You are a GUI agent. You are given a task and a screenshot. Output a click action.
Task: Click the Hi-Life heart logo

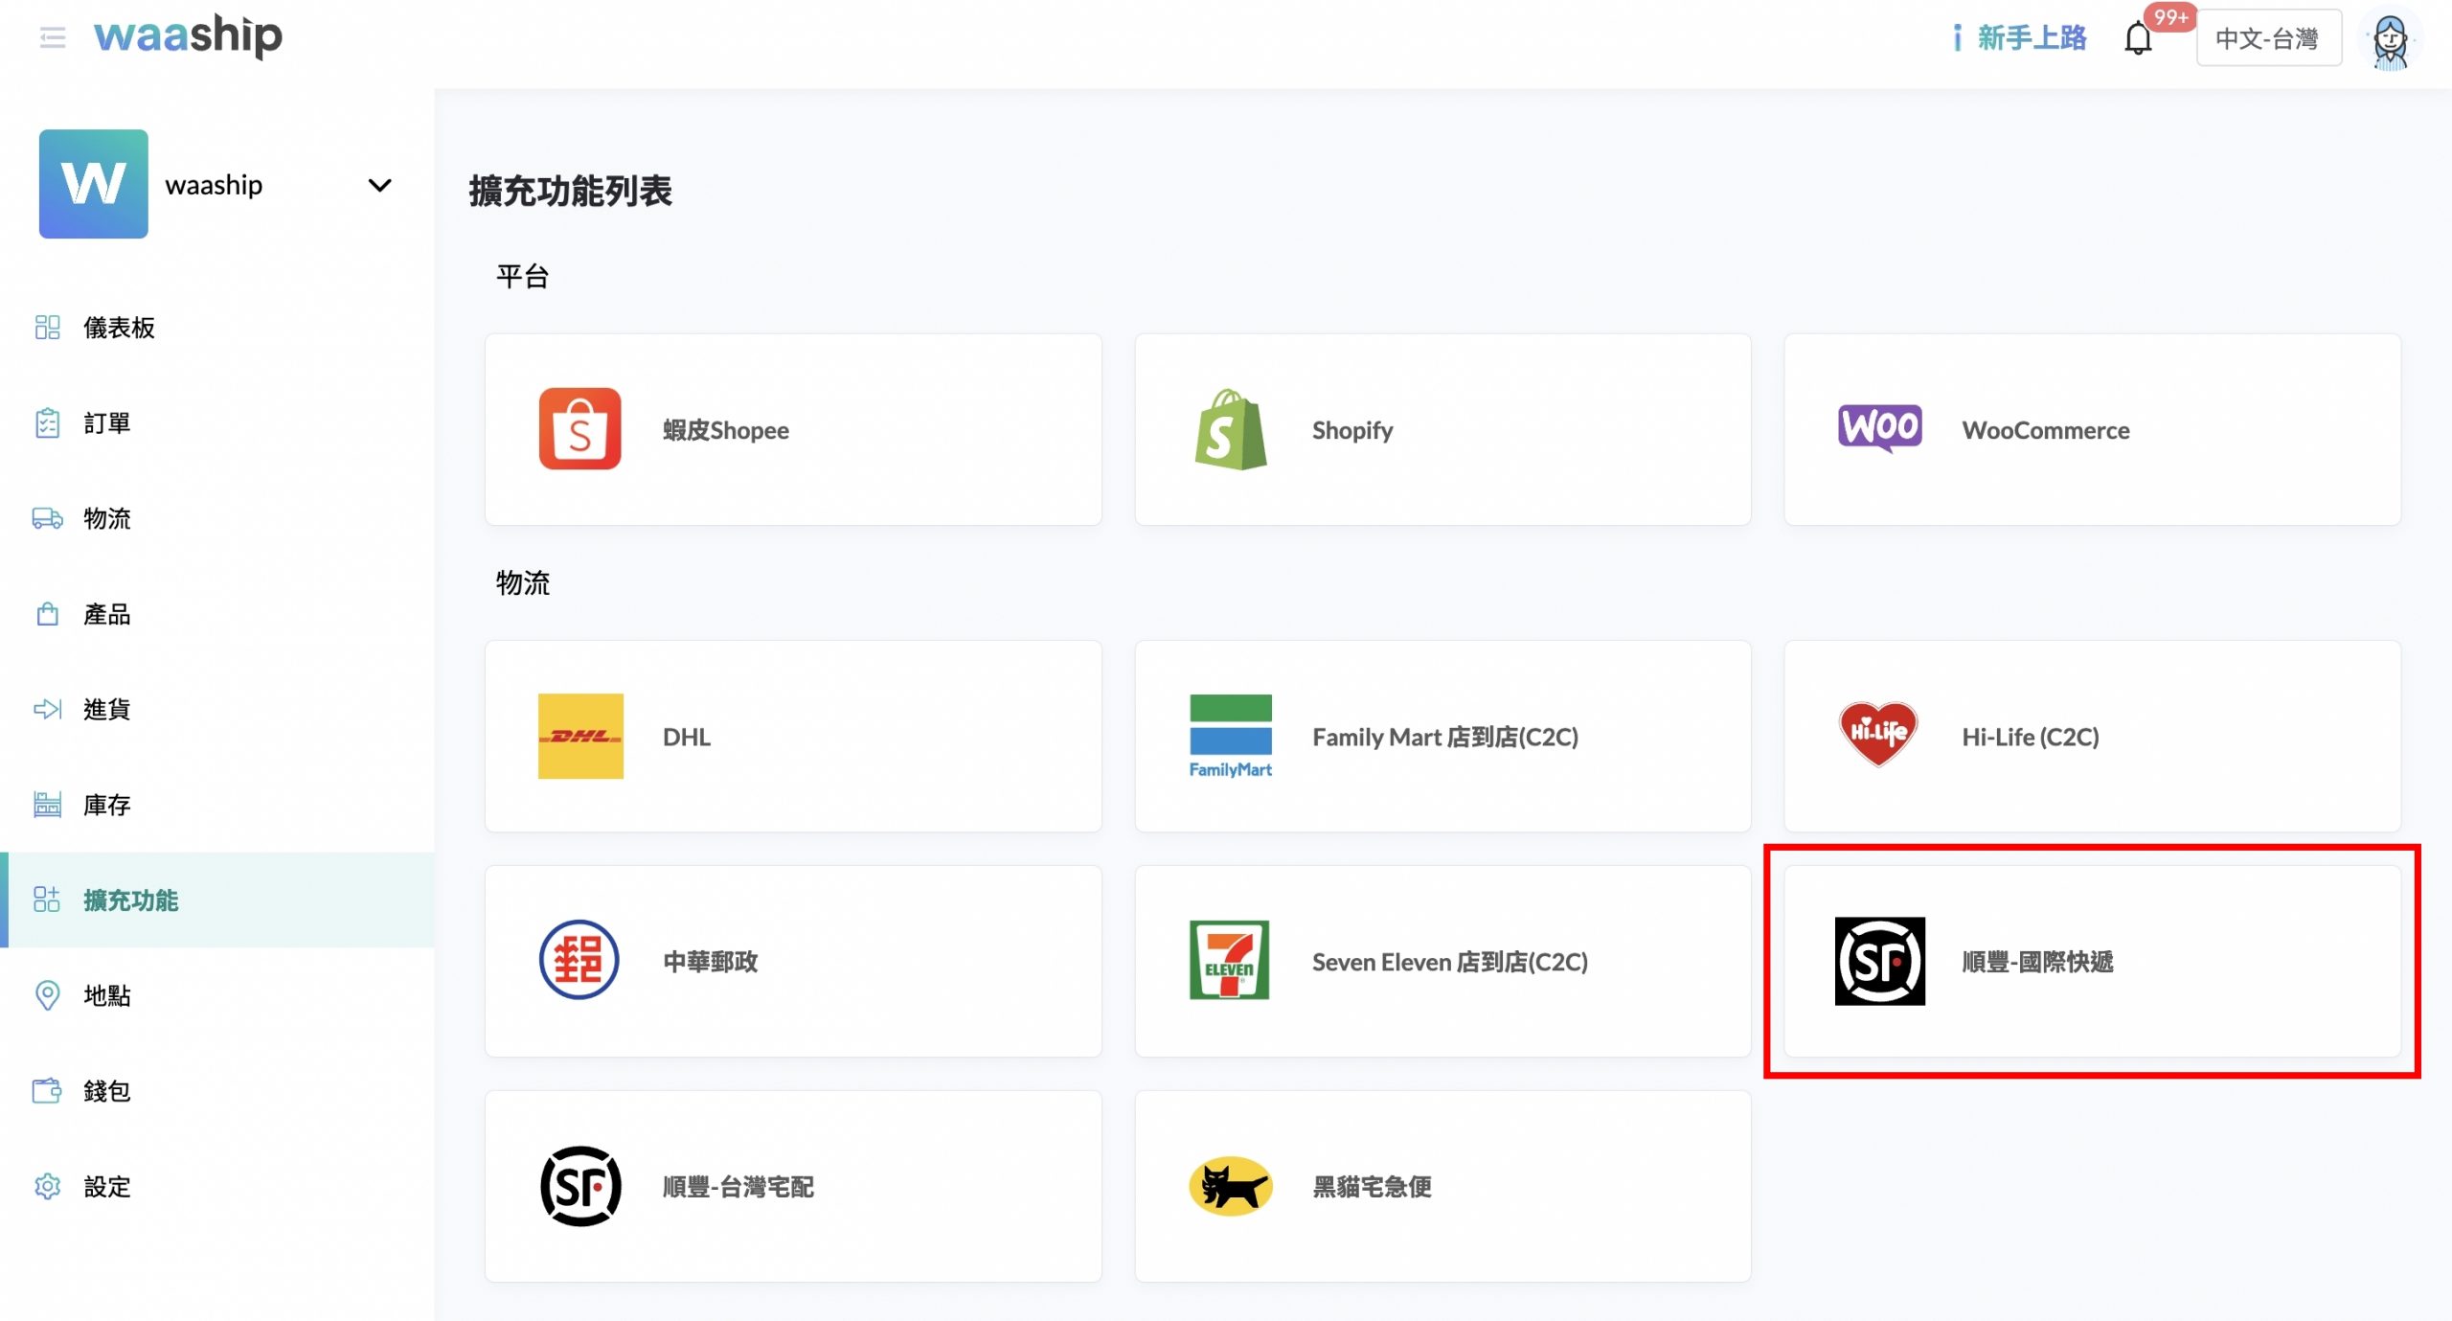point(1878,734)
